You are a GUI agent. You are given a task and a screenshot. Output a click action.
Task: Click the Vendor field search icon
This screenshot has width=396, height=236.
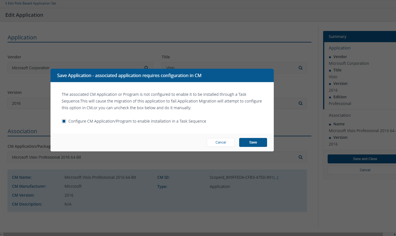click(x=146, y=68)
